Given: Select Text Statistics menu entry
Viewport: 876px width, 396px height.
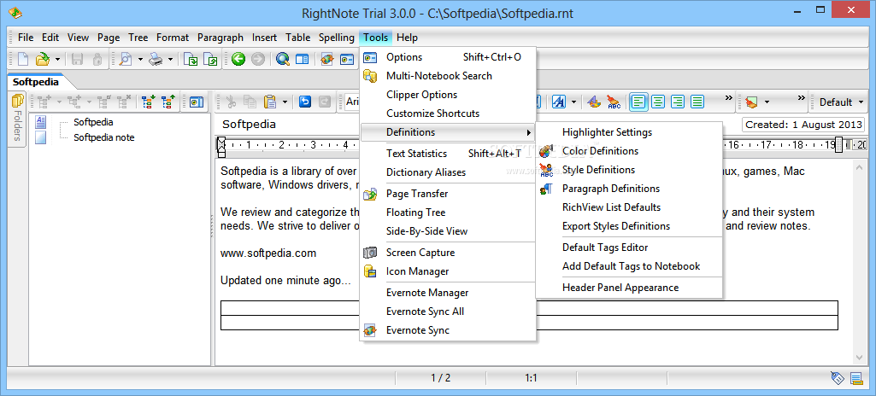Looking at the screenshot, I should (448, 154).
